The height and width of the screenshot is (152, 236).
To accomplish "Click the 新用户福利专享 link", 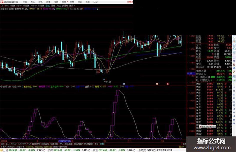I will tap(60, 147).
